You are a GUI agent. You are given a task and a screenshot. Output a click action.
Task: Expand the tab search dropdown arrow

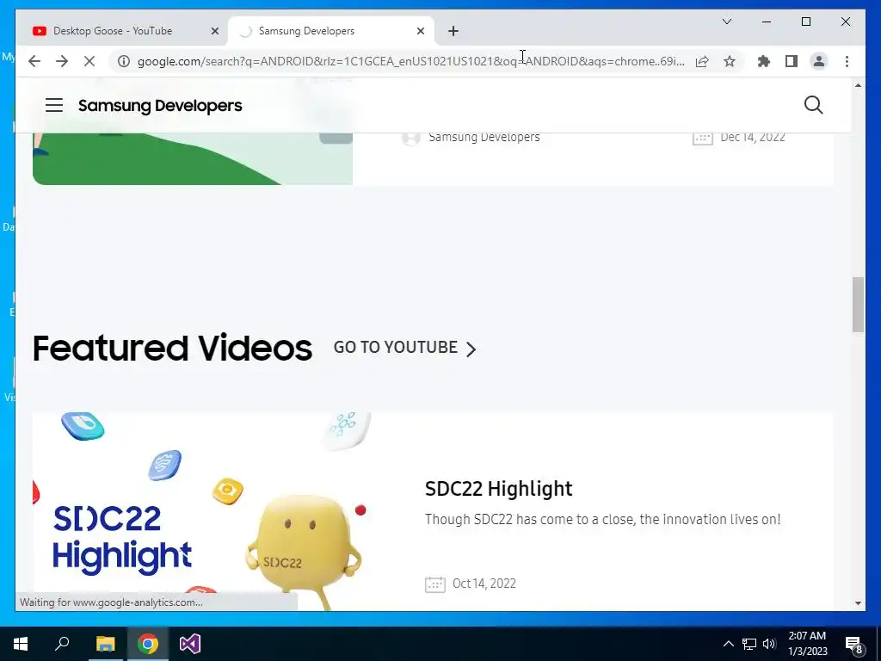point(726,22)
